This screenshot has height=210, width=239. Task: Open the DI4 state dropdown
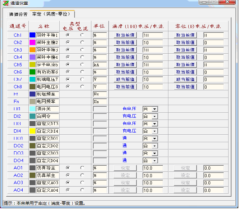point(154,131)
